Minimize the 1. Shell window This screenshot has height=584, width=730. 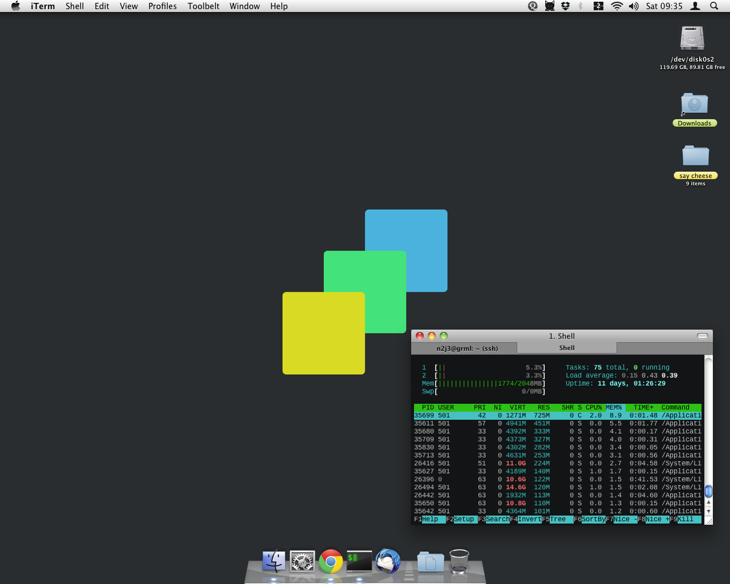(x=432, y=336)
